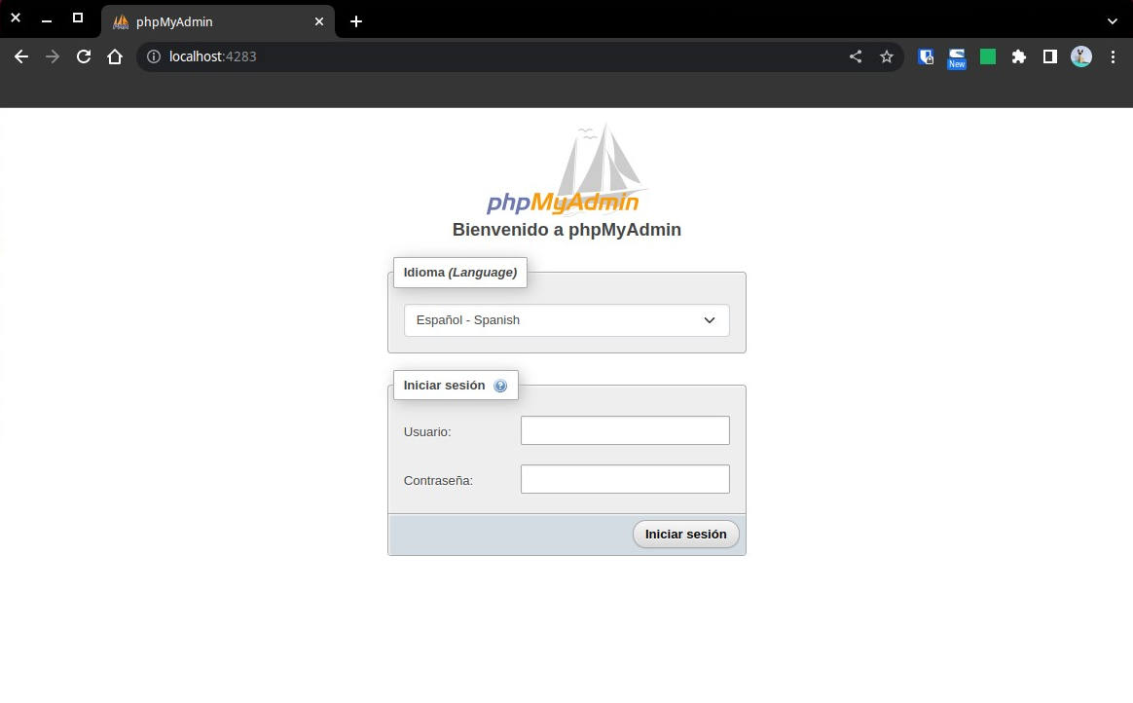Open a new tab with the plus button

(x=356, y=21)
